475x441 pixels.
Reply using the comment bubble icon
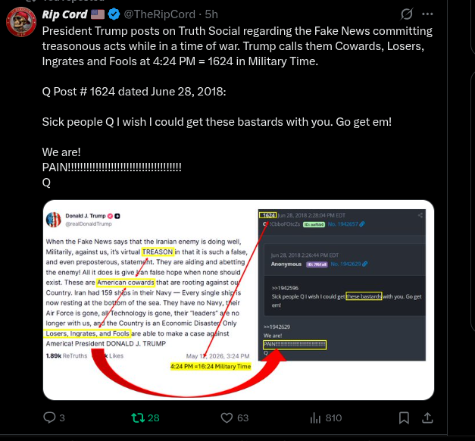(49, 418)
